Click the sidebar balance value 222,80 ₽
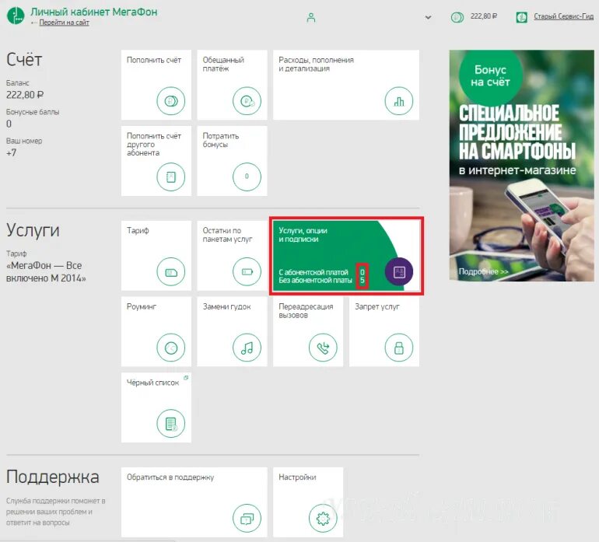The height and width of the screenshot is (542, 599). [25, 95]
